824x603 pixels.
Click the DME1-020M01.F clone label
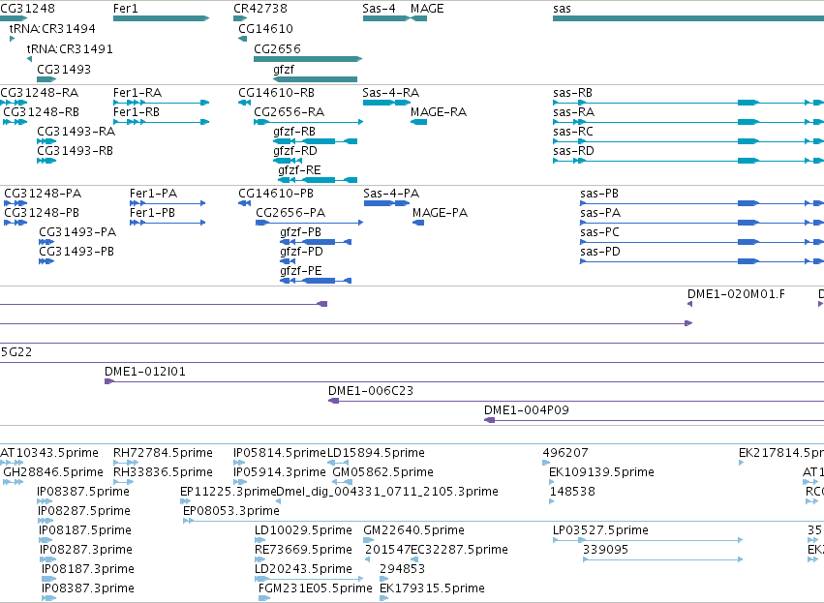point(737,294)
